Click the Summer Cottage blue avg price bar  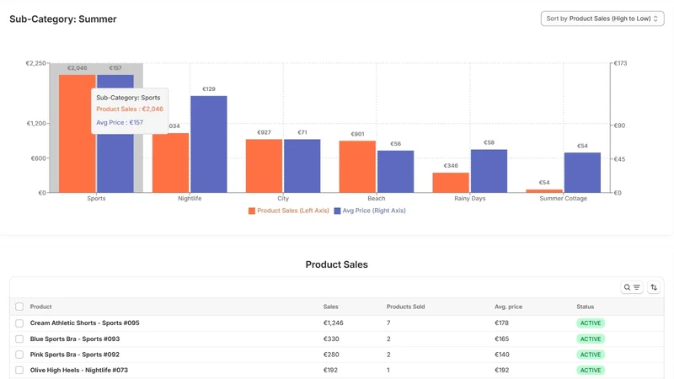(x=582, y=173)
